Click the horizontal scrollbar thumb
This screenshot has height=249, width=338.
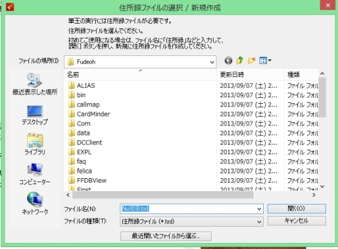[x=163, y=195]
